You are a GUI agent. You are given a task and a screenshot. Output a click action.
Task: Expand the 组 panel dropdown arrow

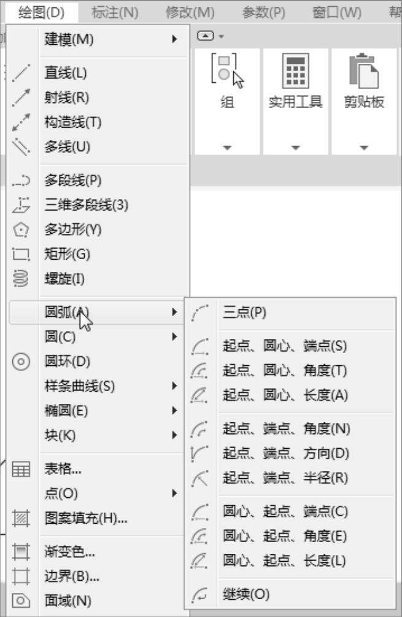click(226, 148)
